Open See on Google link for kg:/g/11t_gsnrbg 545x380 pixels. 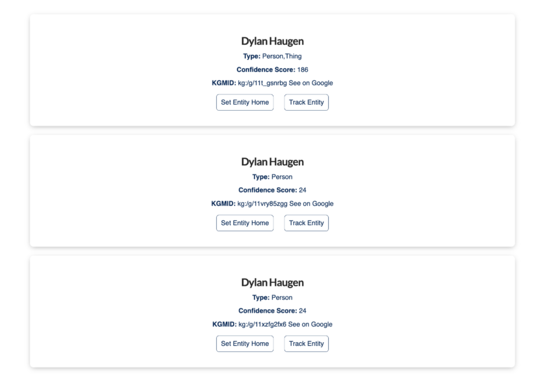(311, 83)
